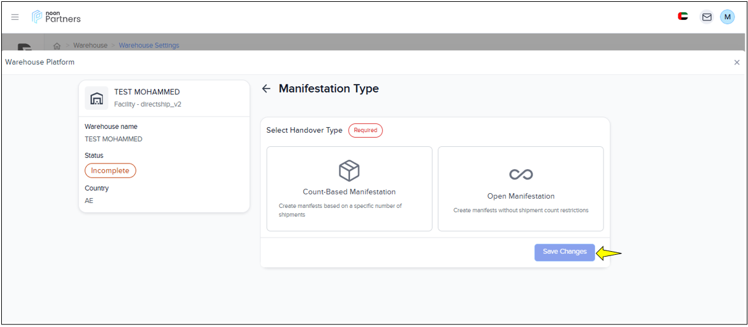Open the Warehouse Settings breadcrumb

click(149, 46)
